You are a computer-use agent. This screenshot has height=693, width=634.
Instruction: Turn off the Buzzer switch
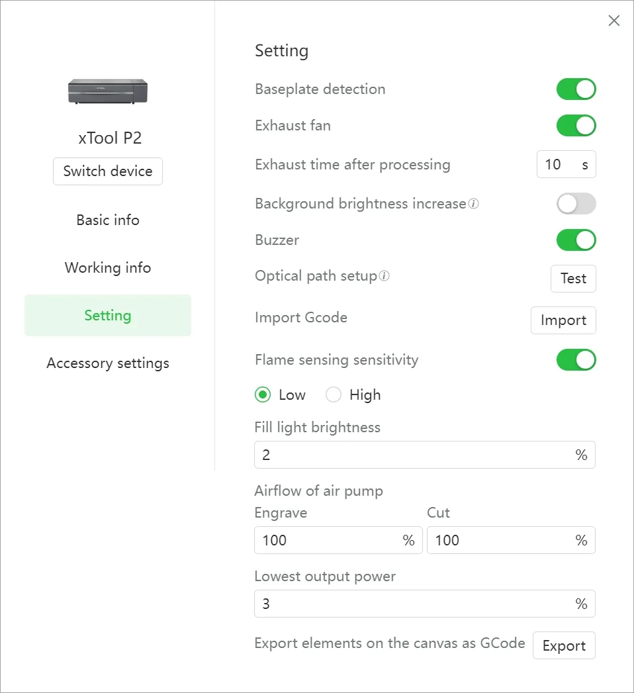pyautogui.click(x=576, y=240)
